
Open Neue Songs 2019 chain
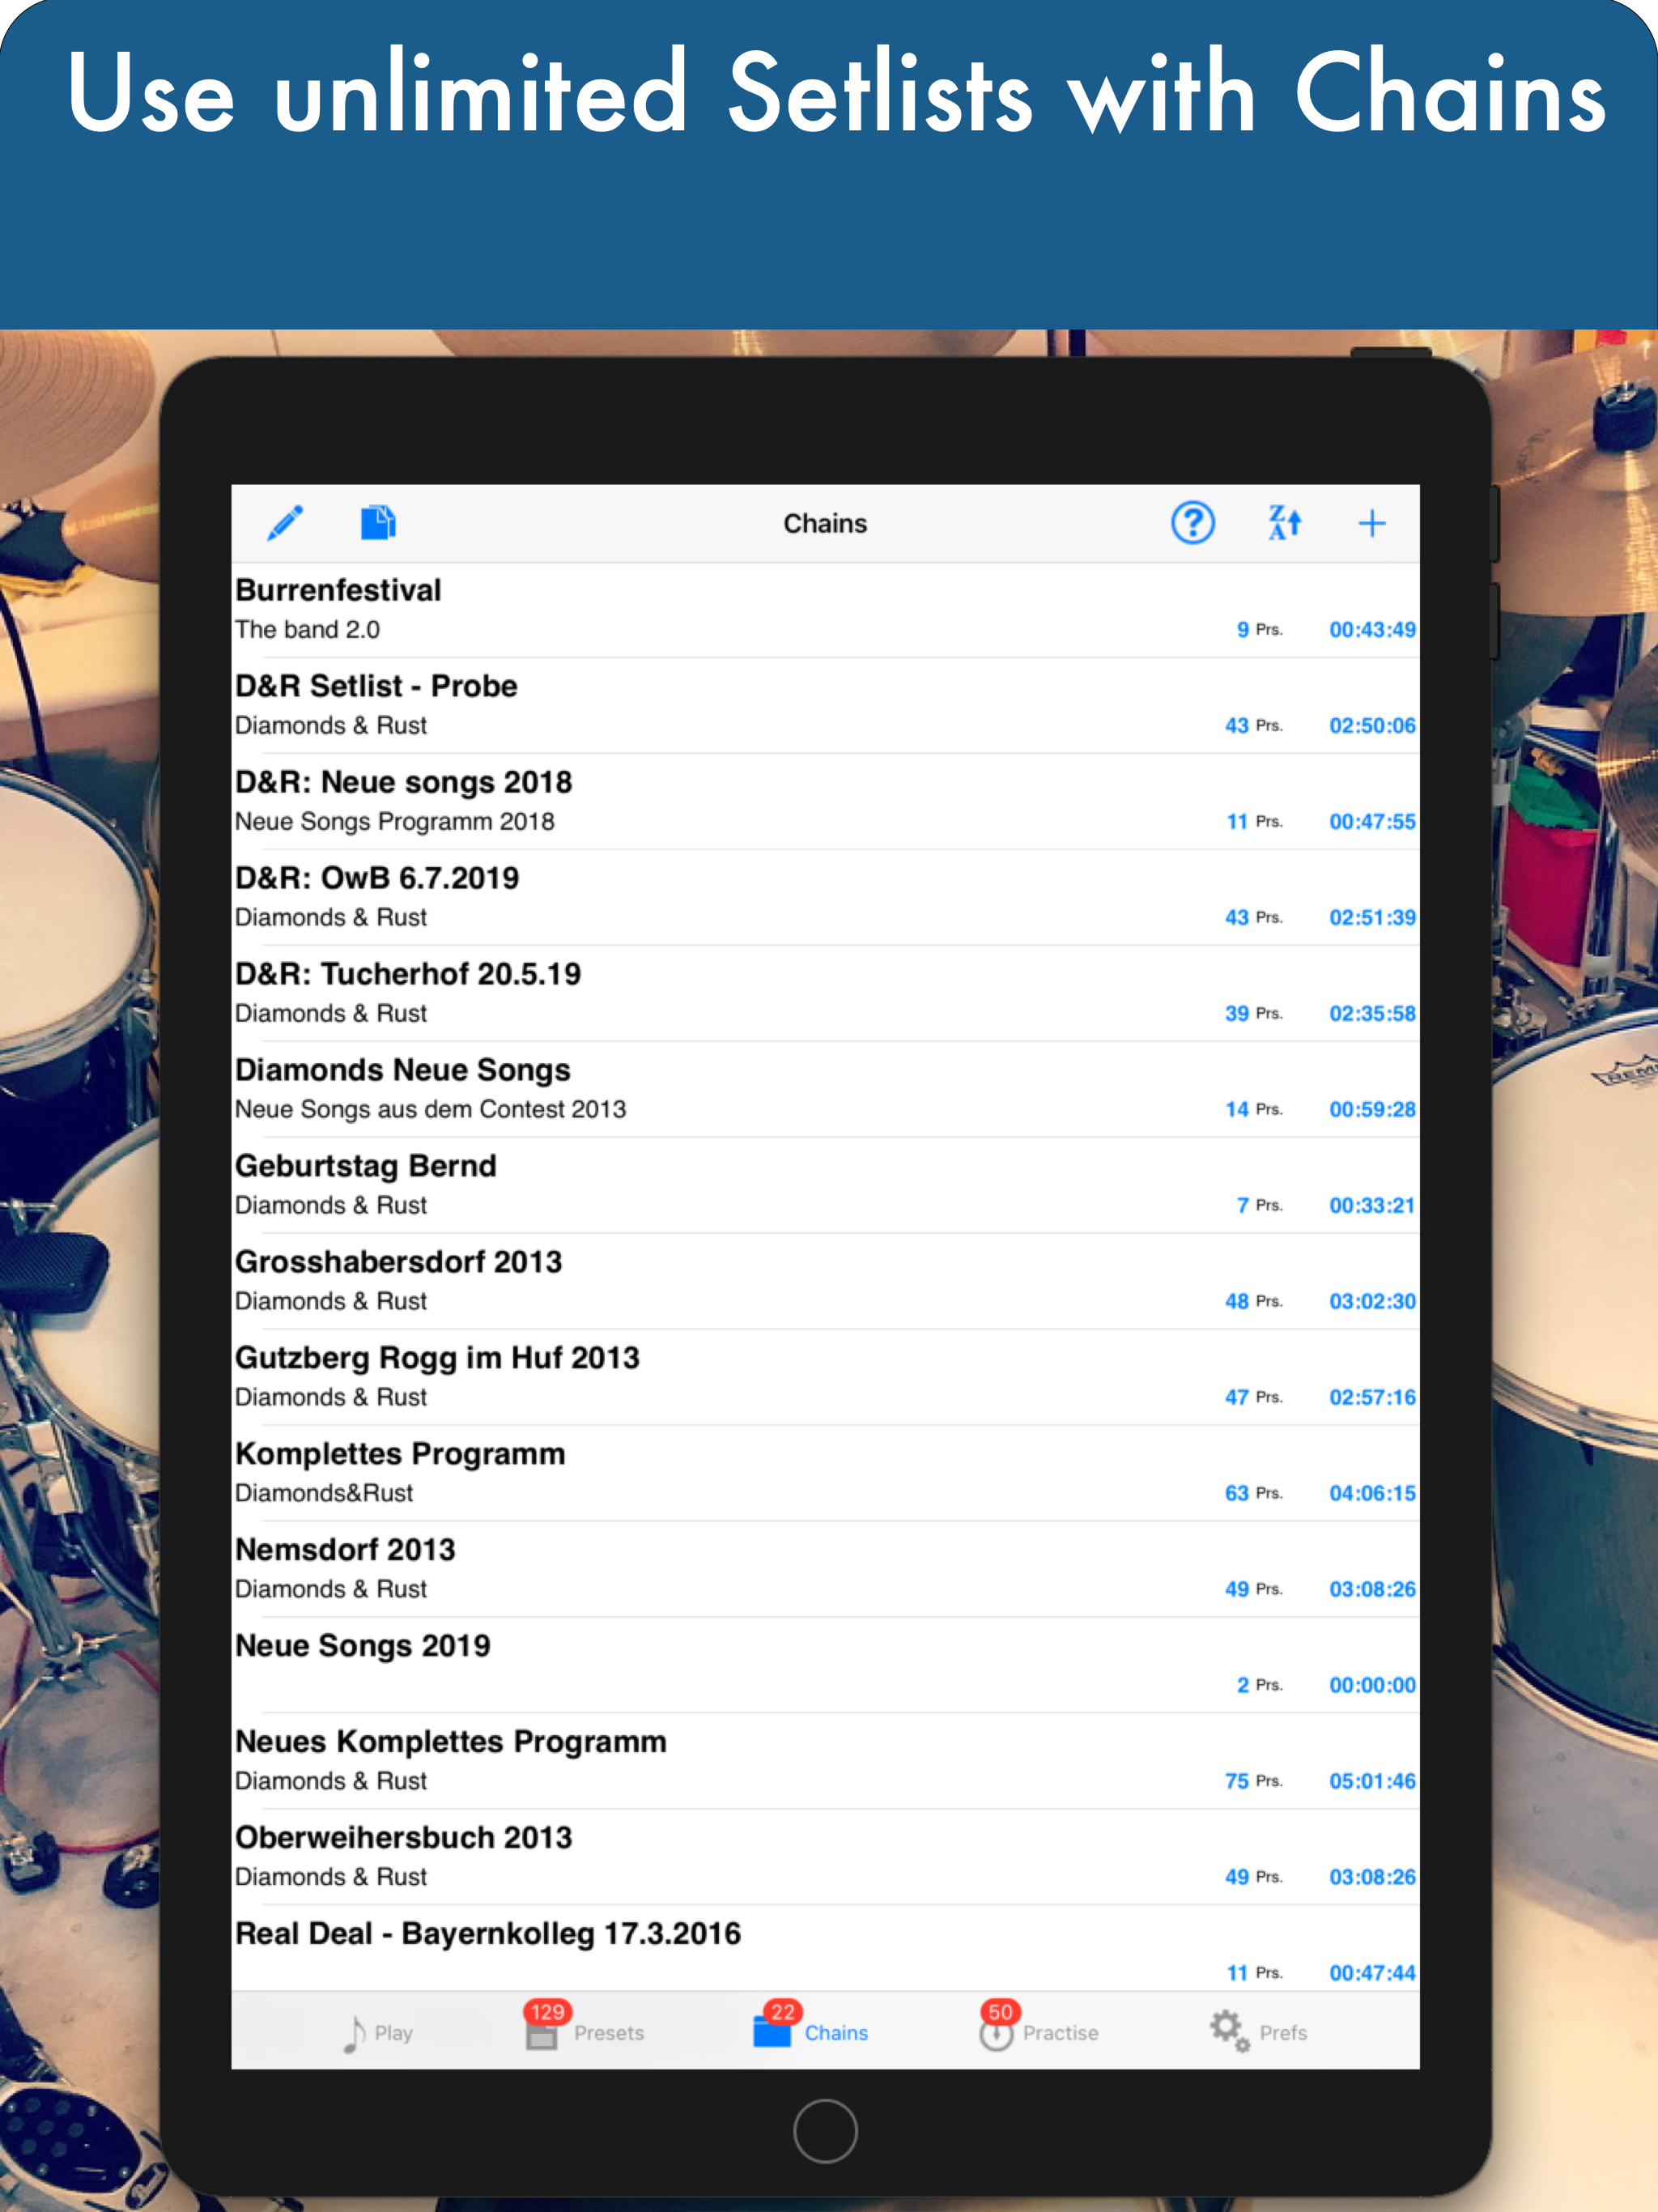point(824,1665)
